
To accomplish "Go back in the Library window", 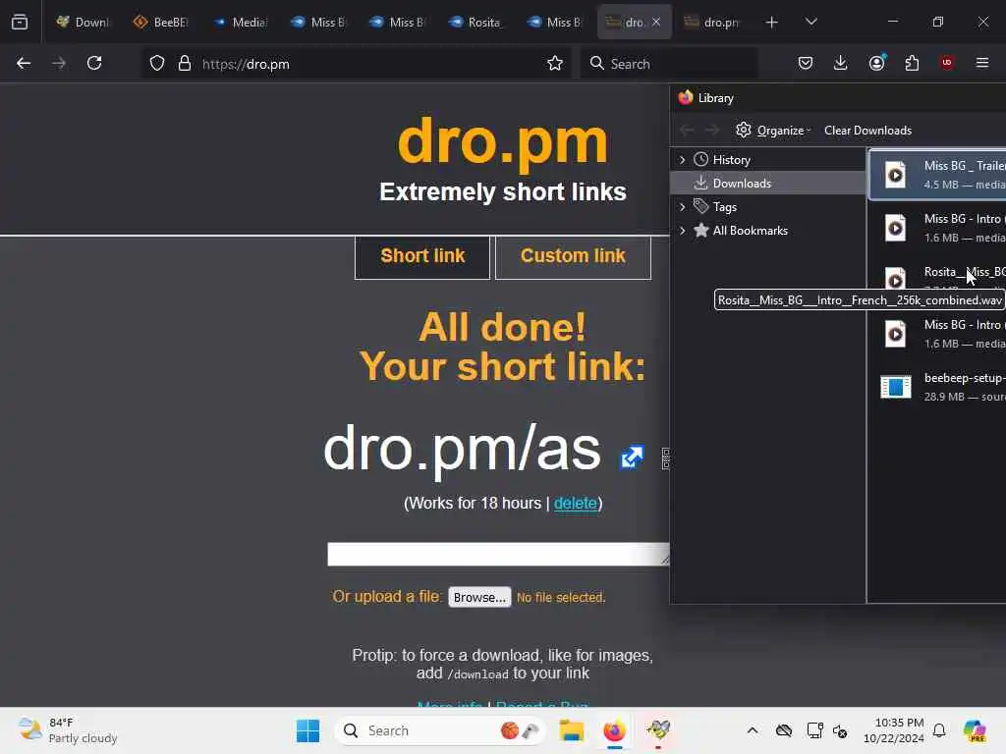I will click(687, 131).
